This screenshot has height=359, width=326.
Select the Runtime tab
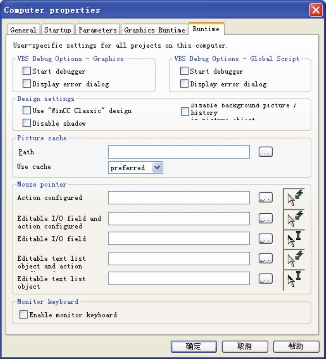pyautogui.click(x=206, y=29)
